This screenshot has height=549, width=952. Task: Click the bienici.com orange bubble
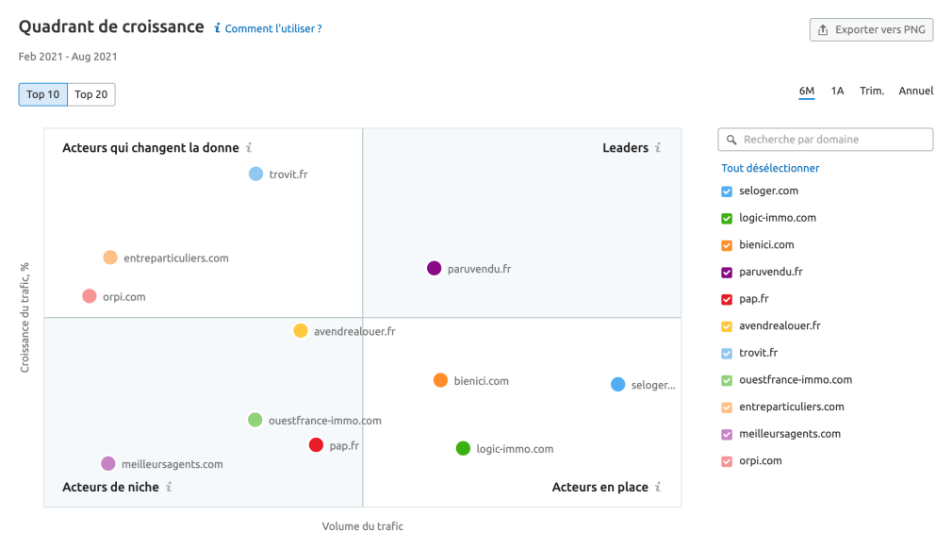[x=441, y=381]
